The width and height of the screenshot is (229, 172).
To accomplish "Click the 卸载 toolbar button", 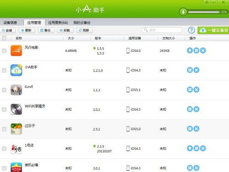I will [65, 30].
